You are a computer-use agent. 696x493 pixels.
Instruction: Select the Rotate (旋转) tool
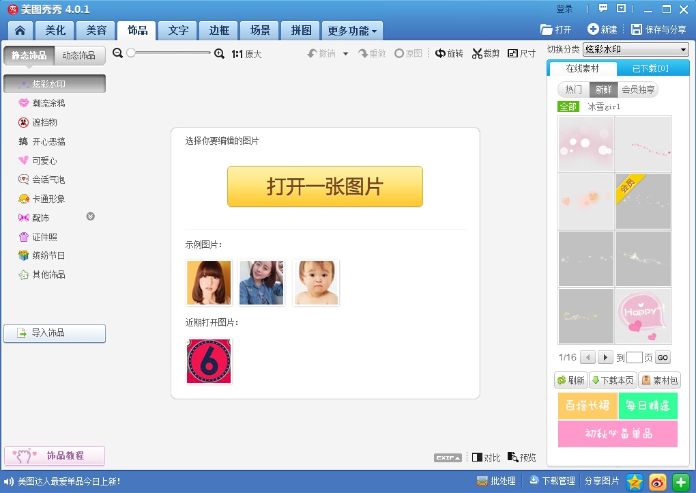coord(449,53)
